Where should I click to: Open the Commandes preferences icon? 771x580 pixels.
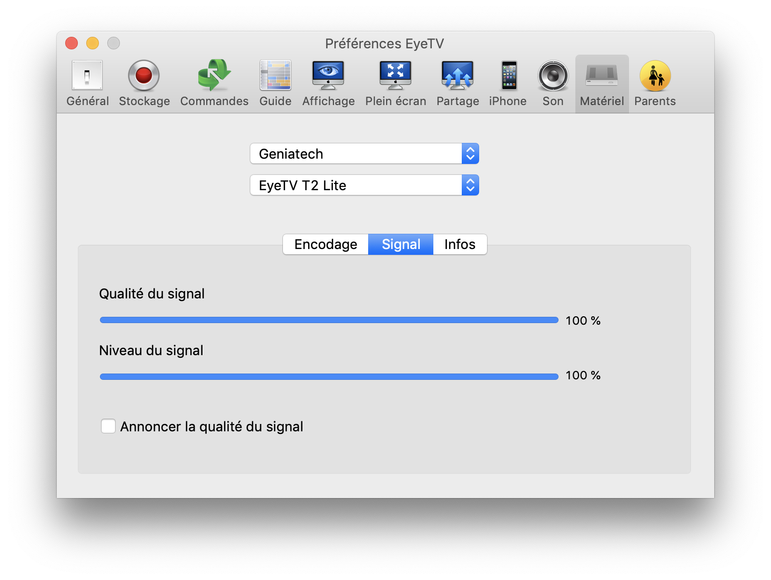coord(214,83)
